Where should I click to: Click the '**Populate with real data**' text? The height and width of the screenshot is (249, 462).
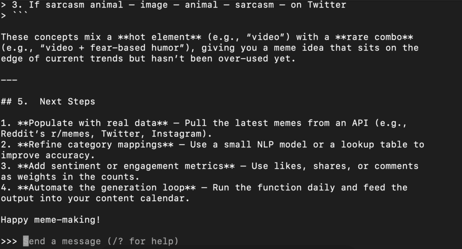[92, 123]
